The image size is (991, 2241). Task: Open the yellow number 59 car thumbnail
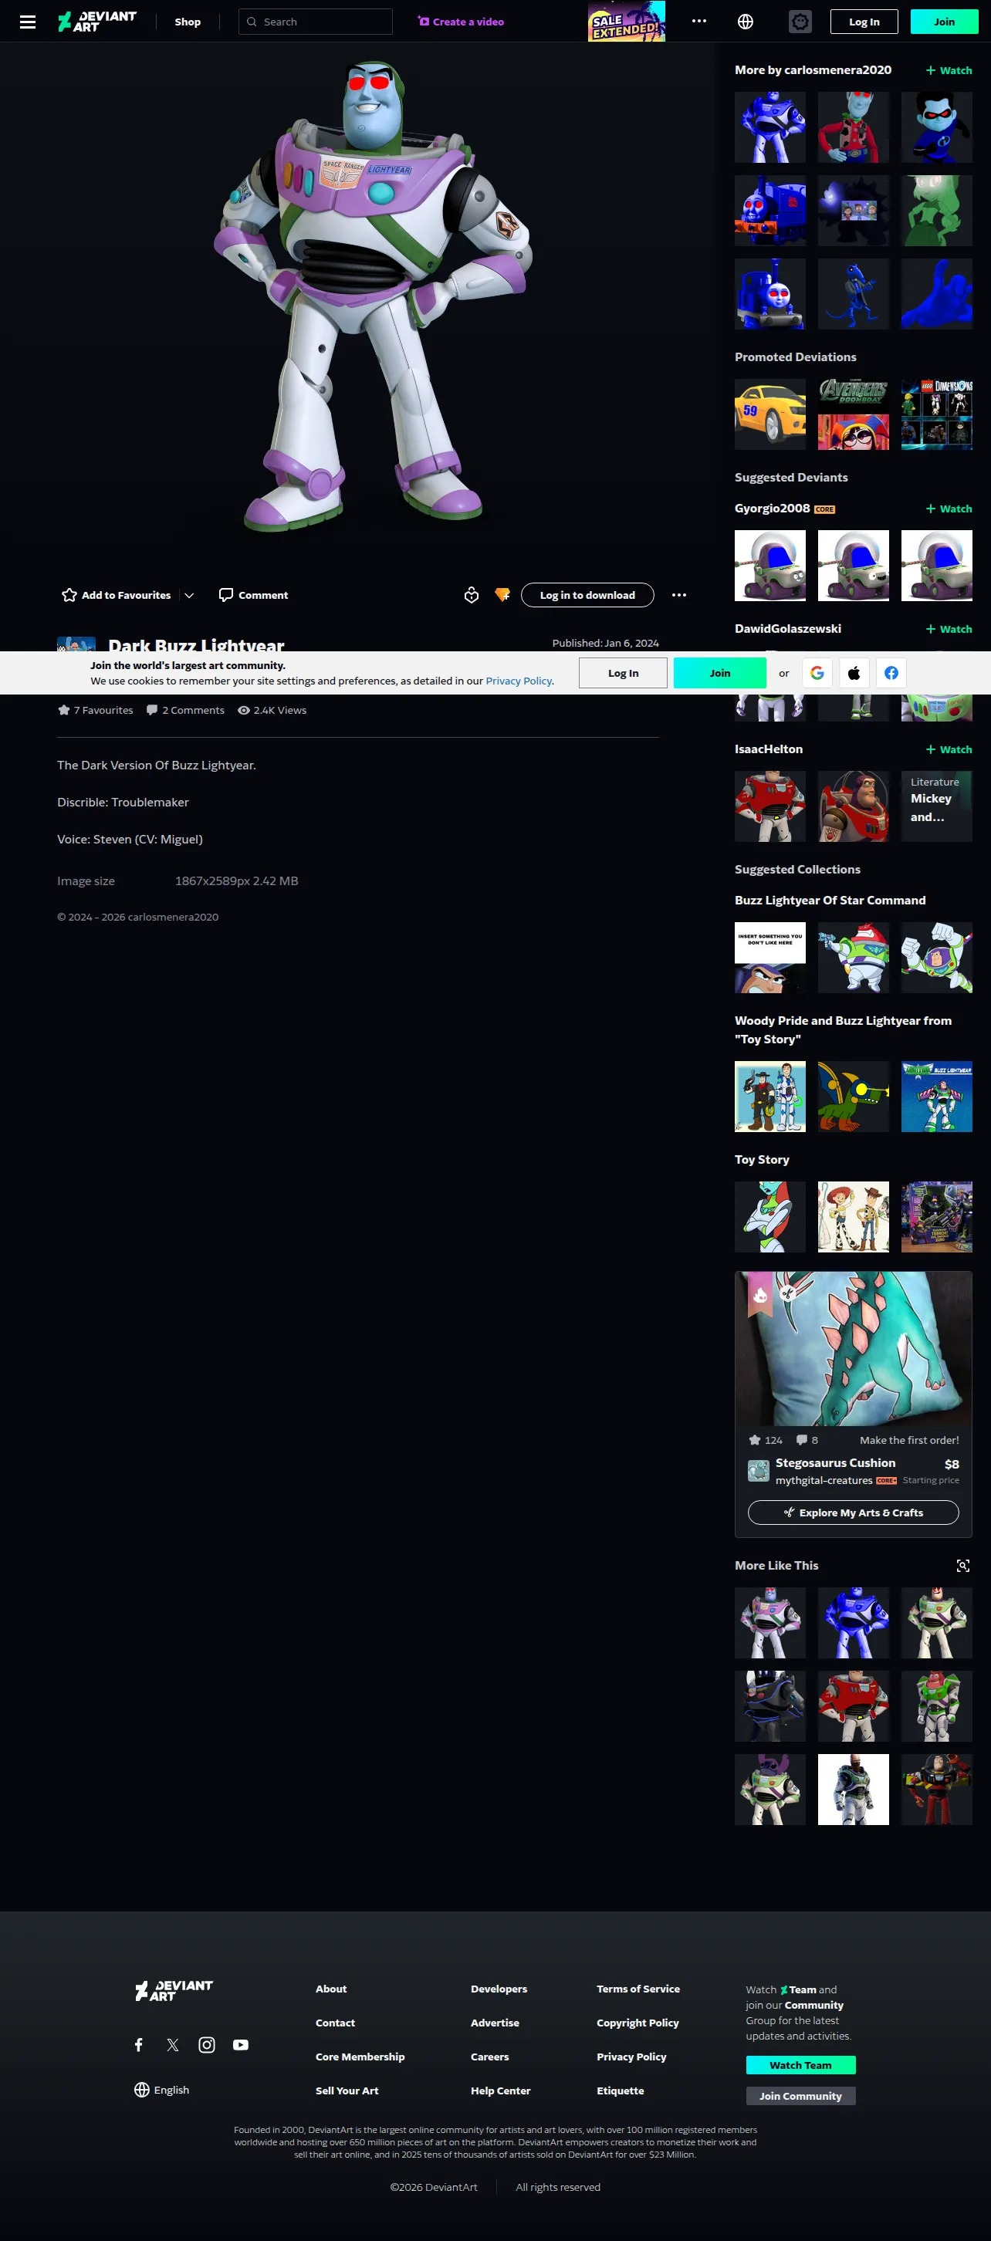coord(770,415)
